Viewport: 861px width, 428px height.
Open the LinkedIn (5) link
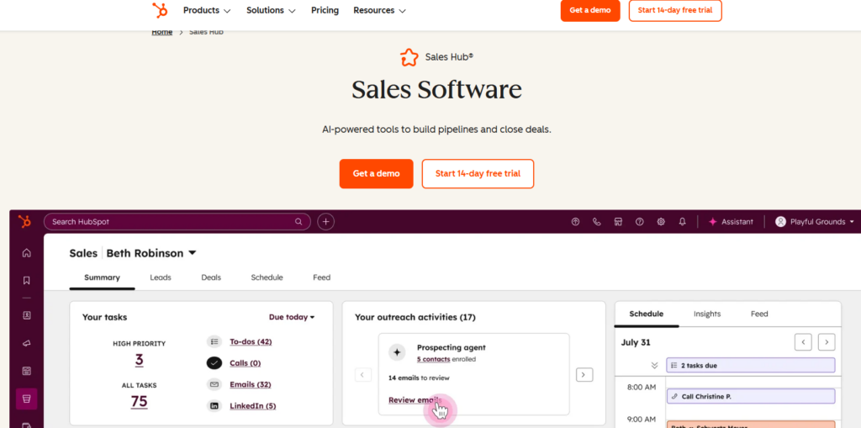pos(252,406)
